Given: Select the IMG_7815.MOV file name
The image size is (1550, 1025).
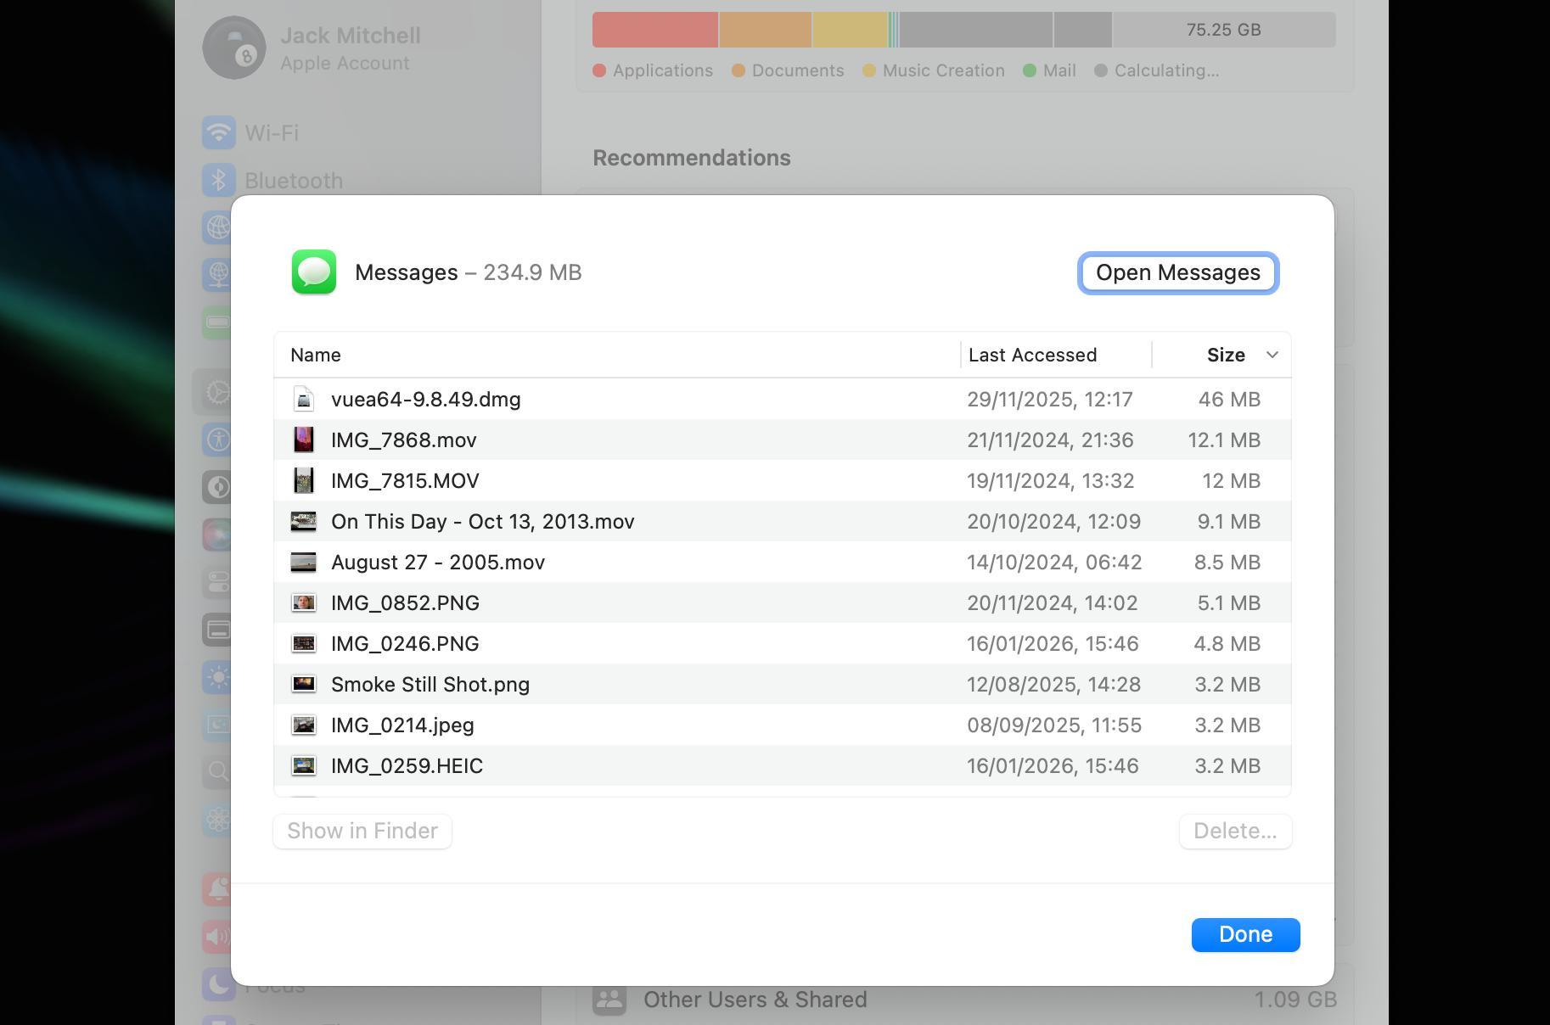Looking at the screenshot, I should pyautogui.click(x=405, y=480).
